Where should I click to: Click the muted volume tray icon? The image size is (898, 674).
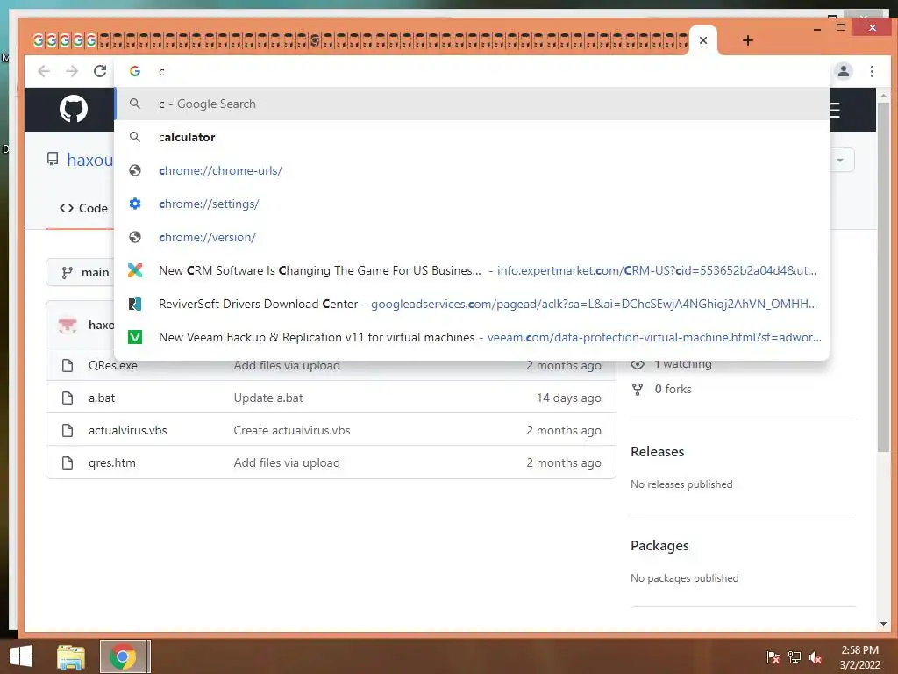point(815,657)
